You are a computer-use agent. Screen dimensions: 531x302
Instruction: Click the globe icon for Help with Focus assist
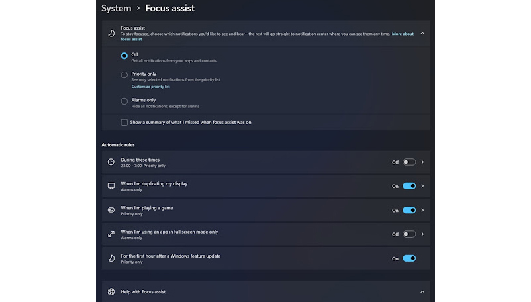[111, 291]
